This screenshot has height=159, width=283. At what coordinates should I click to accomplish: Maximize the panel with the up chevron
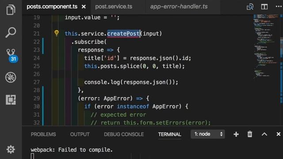coord(264,134)
